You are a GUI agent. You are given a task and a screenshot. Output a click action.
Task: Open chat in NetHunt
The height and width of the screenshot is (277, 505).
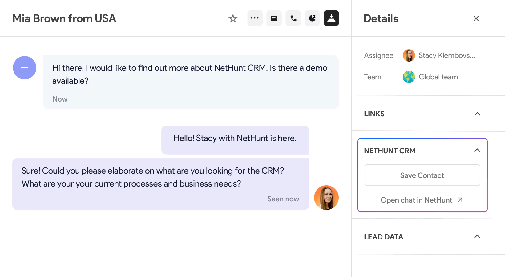[416, 200]
